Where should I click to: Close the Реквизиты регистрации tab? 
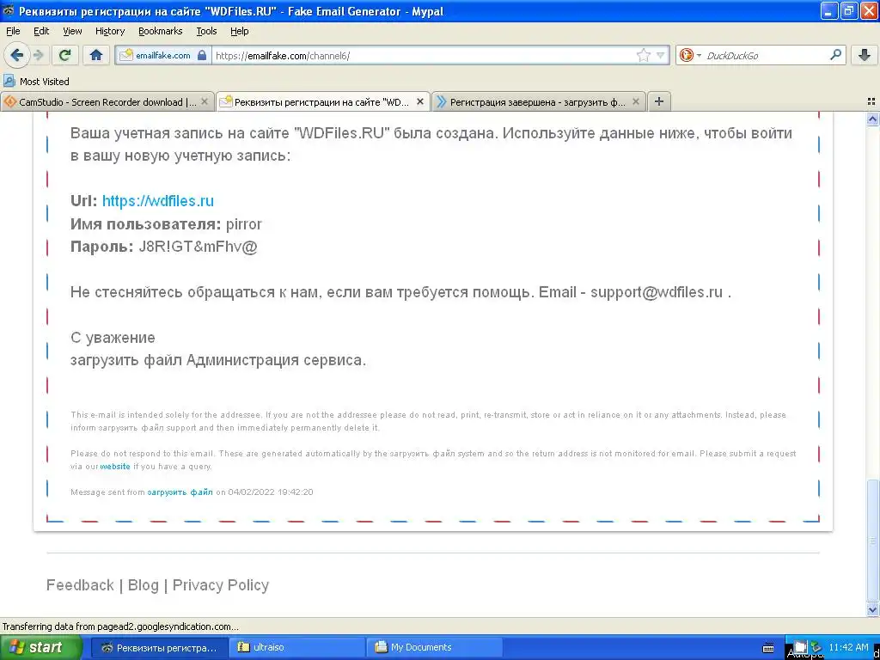pos(419,101)
